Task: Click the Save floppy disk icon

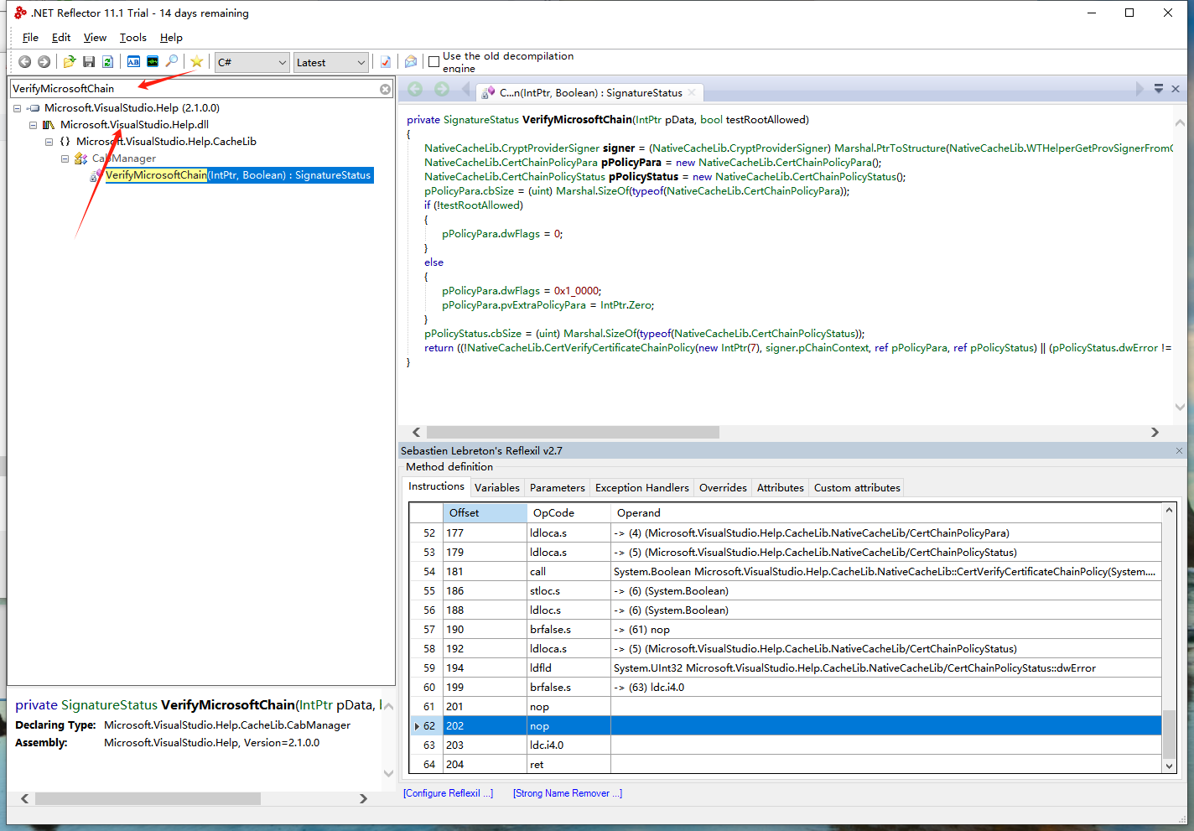Action: click(x=89, y=62)
